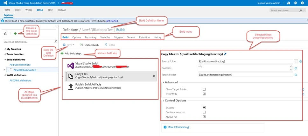Screen dimensions: 308x136
Task: Select the Copy Files step icon
Action: click(71, 76)
